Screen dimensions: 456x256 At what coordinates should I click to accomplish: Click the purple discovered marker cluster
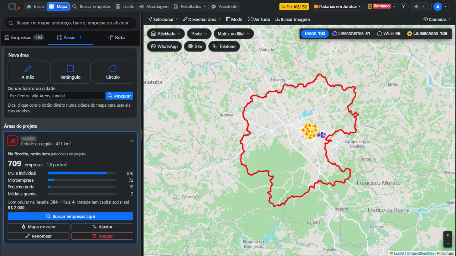point(322,135)
